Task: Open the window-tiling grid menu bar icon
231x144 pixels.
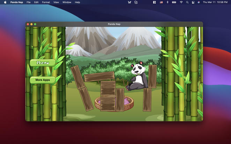Action: (154, 2)
